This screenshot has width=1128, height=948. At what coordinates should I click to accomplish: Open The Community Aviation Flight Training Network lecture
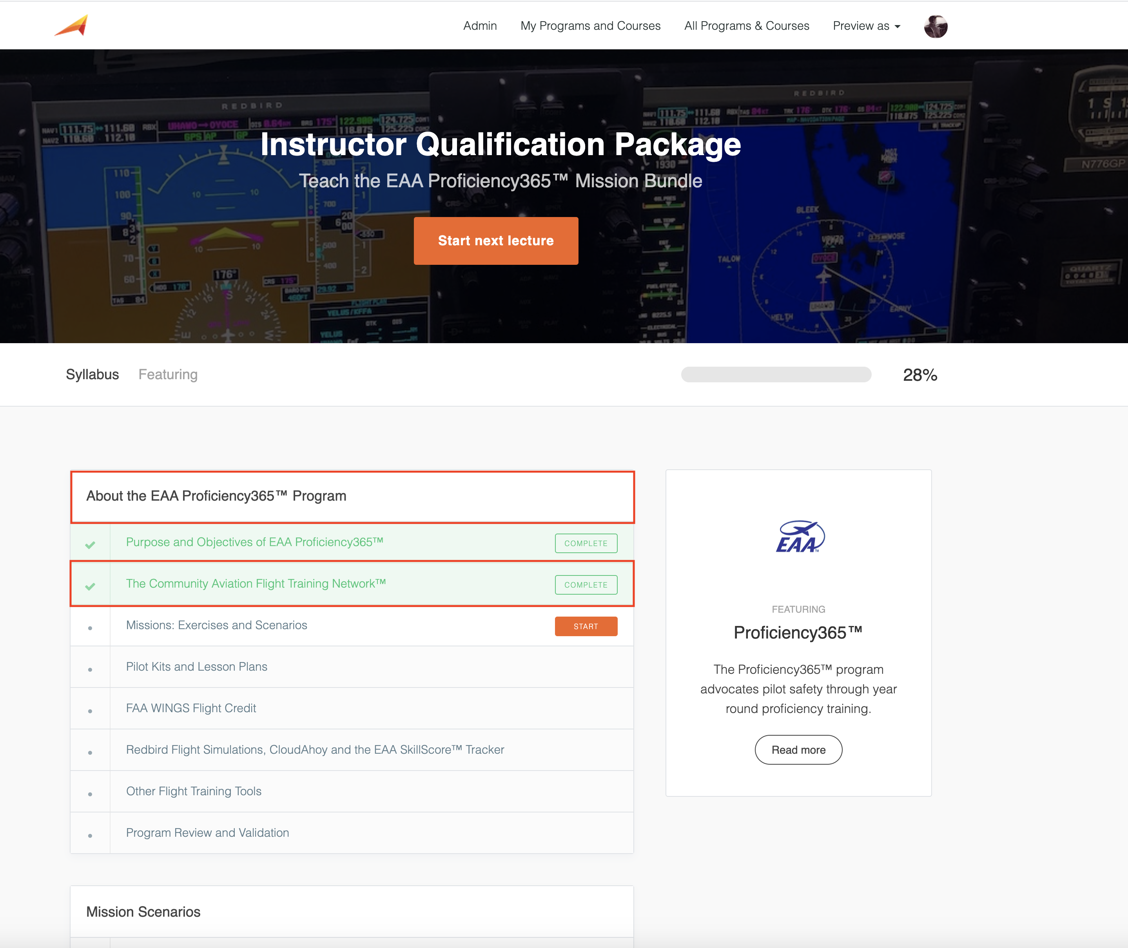pyautogui.click(x=256, y=583)
